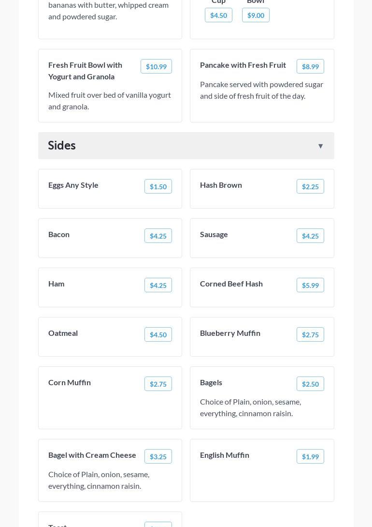Select the Hash Brown $2.25 price
Image resolution: width=372 pixels, height=527 pixels.
click(310, 187)
